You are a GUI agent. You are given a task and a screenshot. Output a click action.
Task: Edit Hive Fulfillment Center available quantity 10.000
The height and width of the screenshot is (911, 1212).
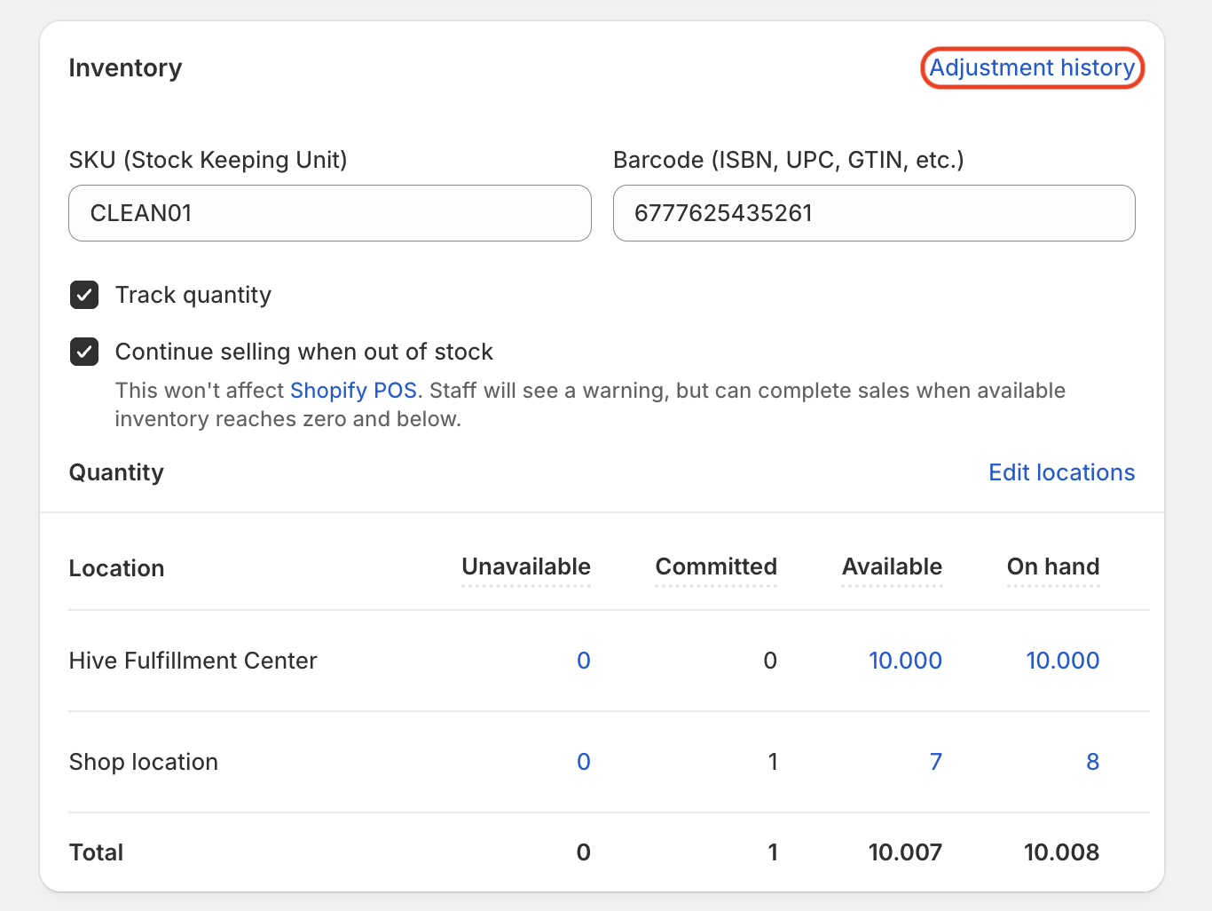[x=905, y=661]
